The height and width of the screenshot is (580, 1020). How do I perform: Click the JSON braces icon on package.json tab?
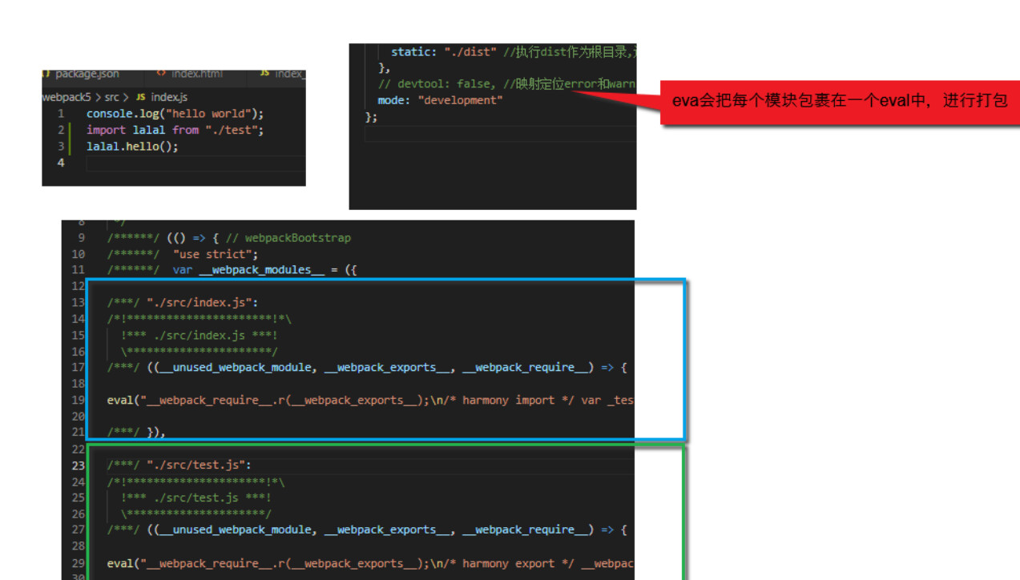46,74
